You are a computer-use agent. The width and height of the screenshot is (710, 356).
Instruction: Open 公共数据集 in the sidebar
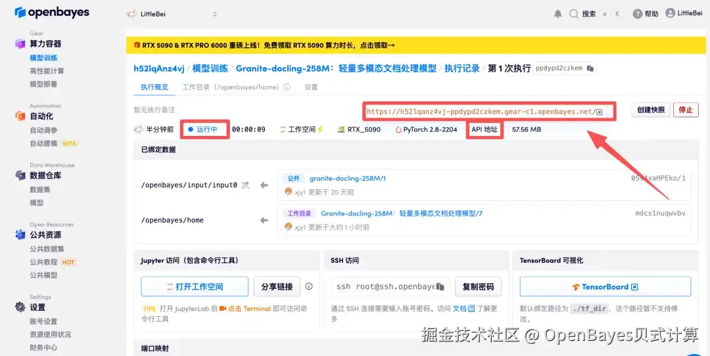[x=47, y=249]
